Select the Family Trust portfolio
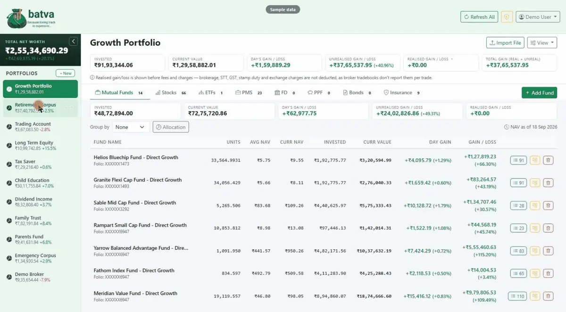The image size is (566, 312). coord(40,221)
